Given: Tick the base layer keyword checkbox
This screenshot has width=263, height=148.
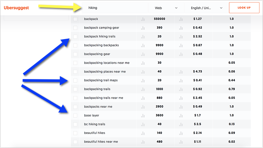Looking at the screenshot, I should pos(75,116).
